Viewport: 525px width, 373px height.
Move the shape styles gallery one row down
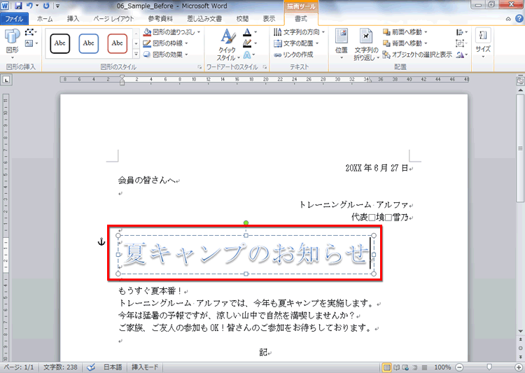click(x=136, y=43)
